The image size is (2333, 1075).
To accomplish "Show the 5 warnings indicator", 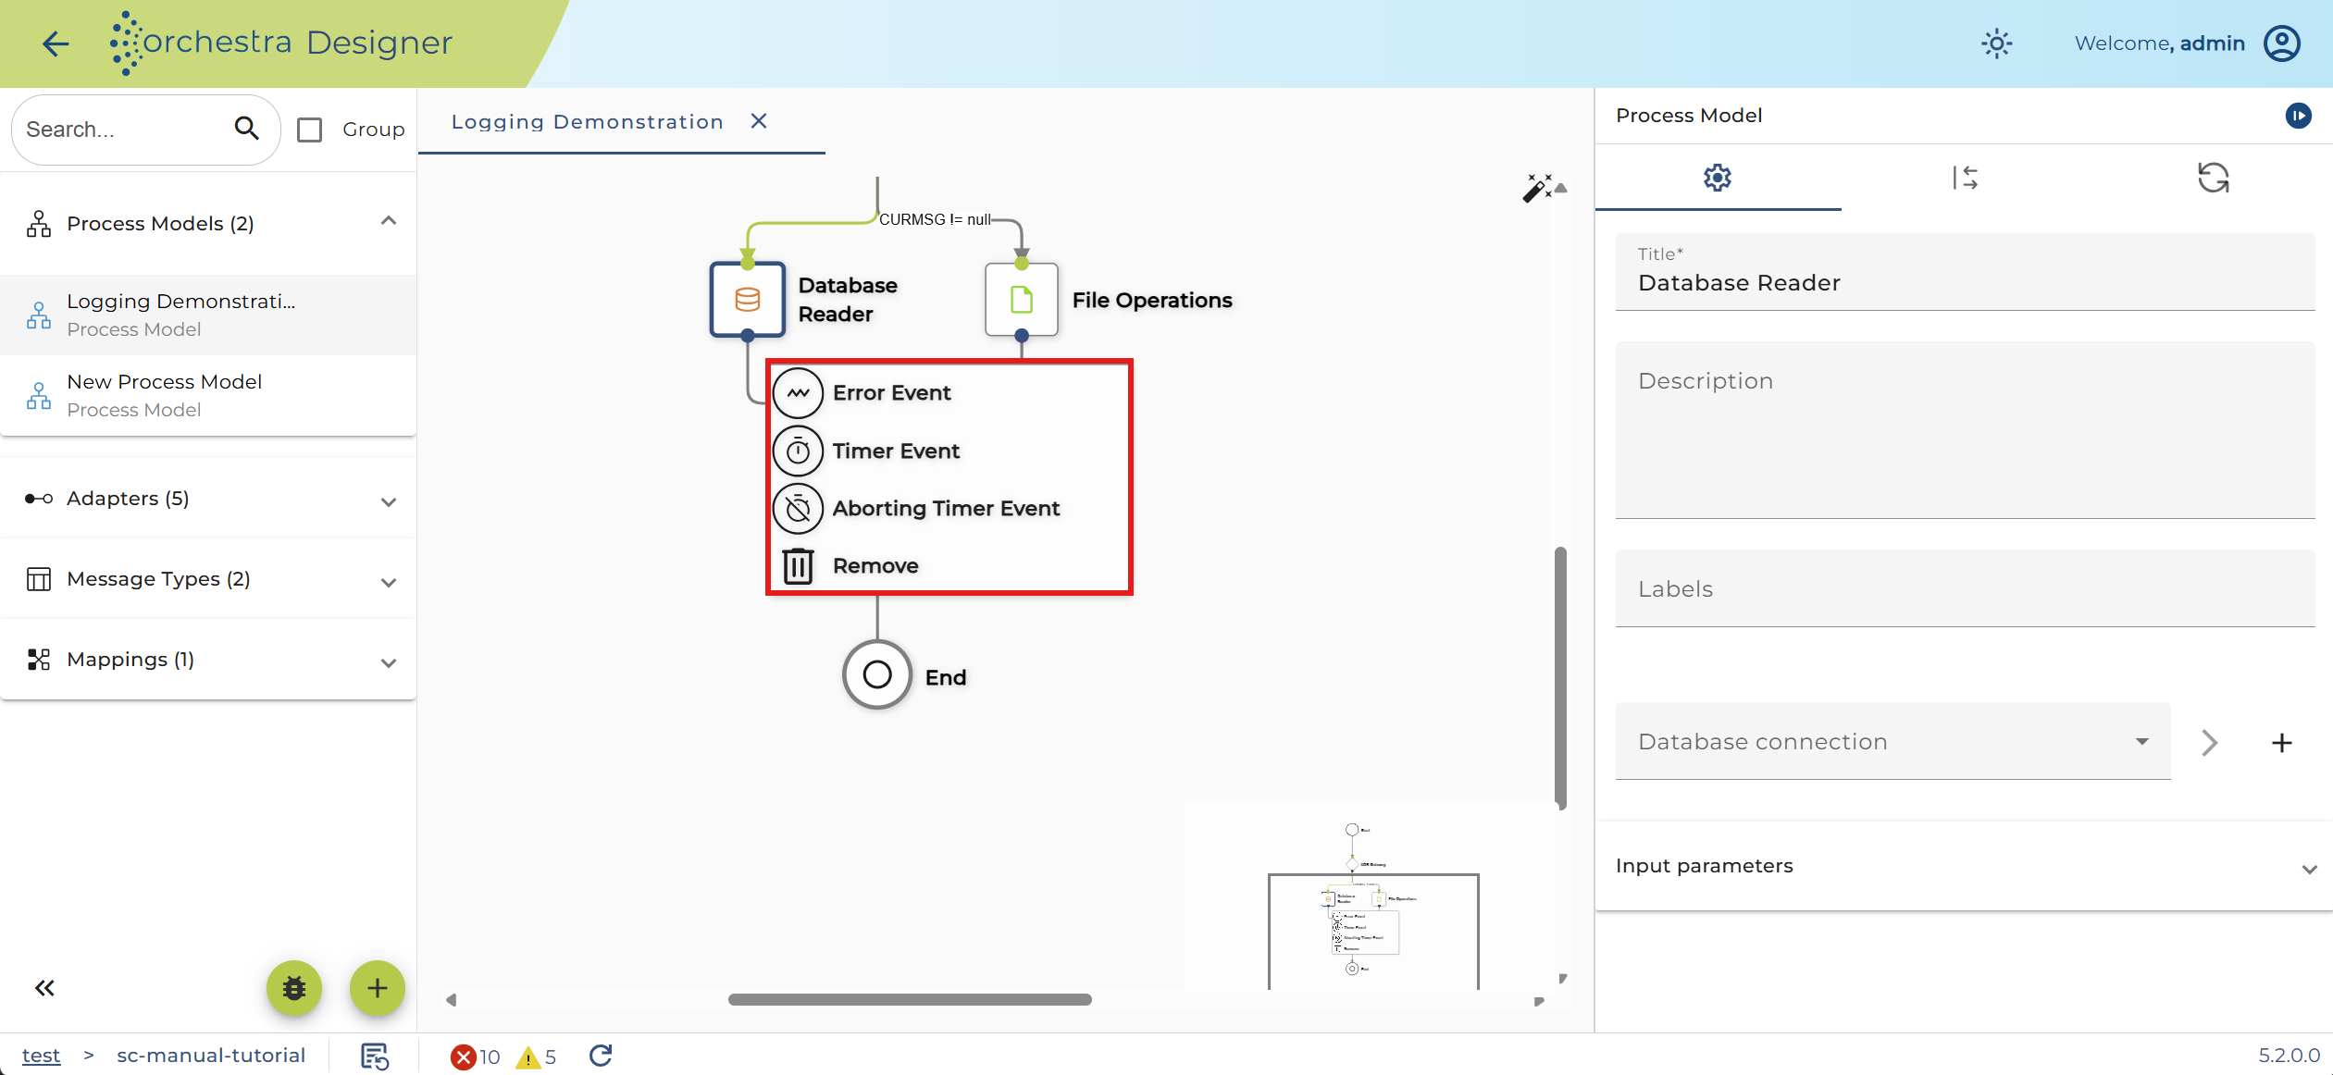I will point(537,1056).
